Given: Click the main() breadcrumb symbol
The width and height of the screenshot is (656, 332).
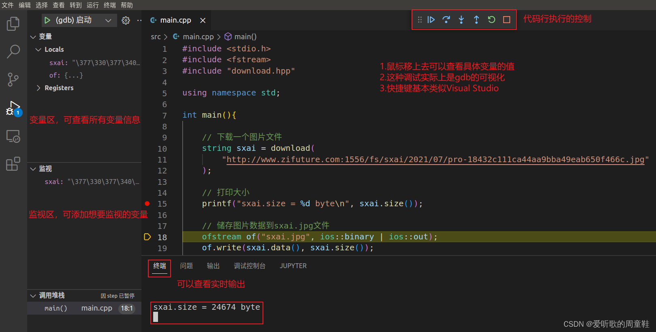Looking at the screenshot, I should [241, 37].
